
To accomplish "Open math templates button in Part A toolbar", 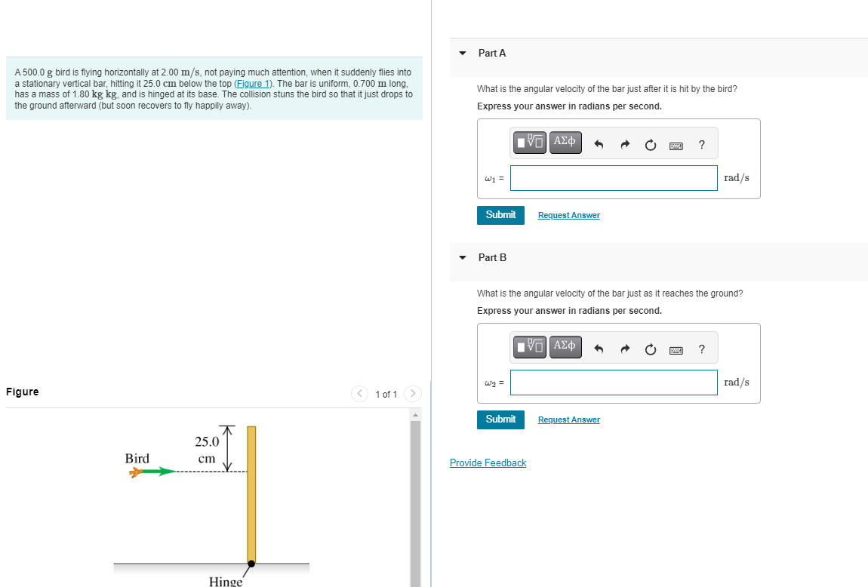I will (530, 142).
